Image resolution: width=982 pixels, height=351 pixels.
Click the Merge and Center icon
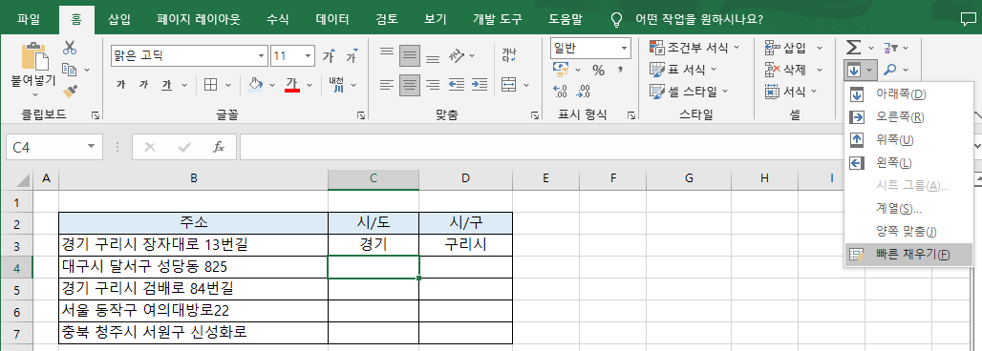click(509, 85)
